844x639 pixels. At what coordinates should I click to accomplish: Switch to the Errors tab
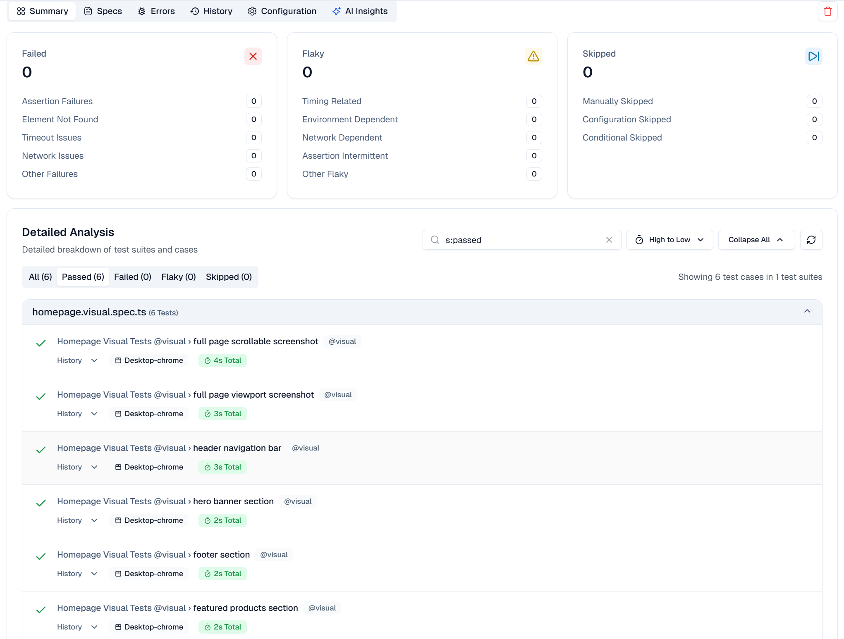[156, 11]
